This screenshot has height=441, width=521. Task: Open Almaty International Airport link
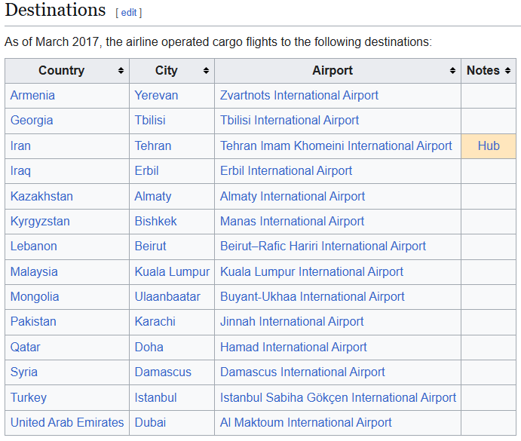293,196
